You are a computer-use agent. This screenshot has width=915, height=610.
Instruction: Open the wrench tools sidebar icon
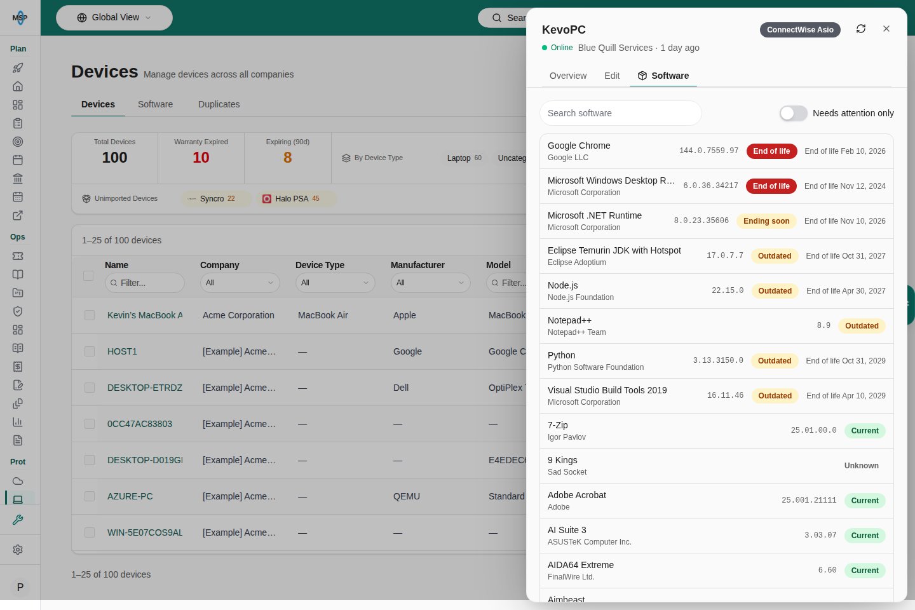(18, 520)
